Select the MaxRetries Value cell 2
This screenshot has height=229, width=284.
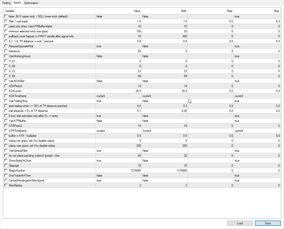tap(119, 185)
